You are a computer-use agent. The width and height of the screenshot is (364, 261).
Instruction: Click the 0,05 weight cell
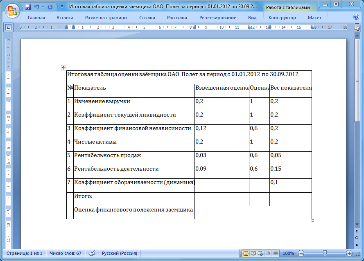click(x=291, y=158)
